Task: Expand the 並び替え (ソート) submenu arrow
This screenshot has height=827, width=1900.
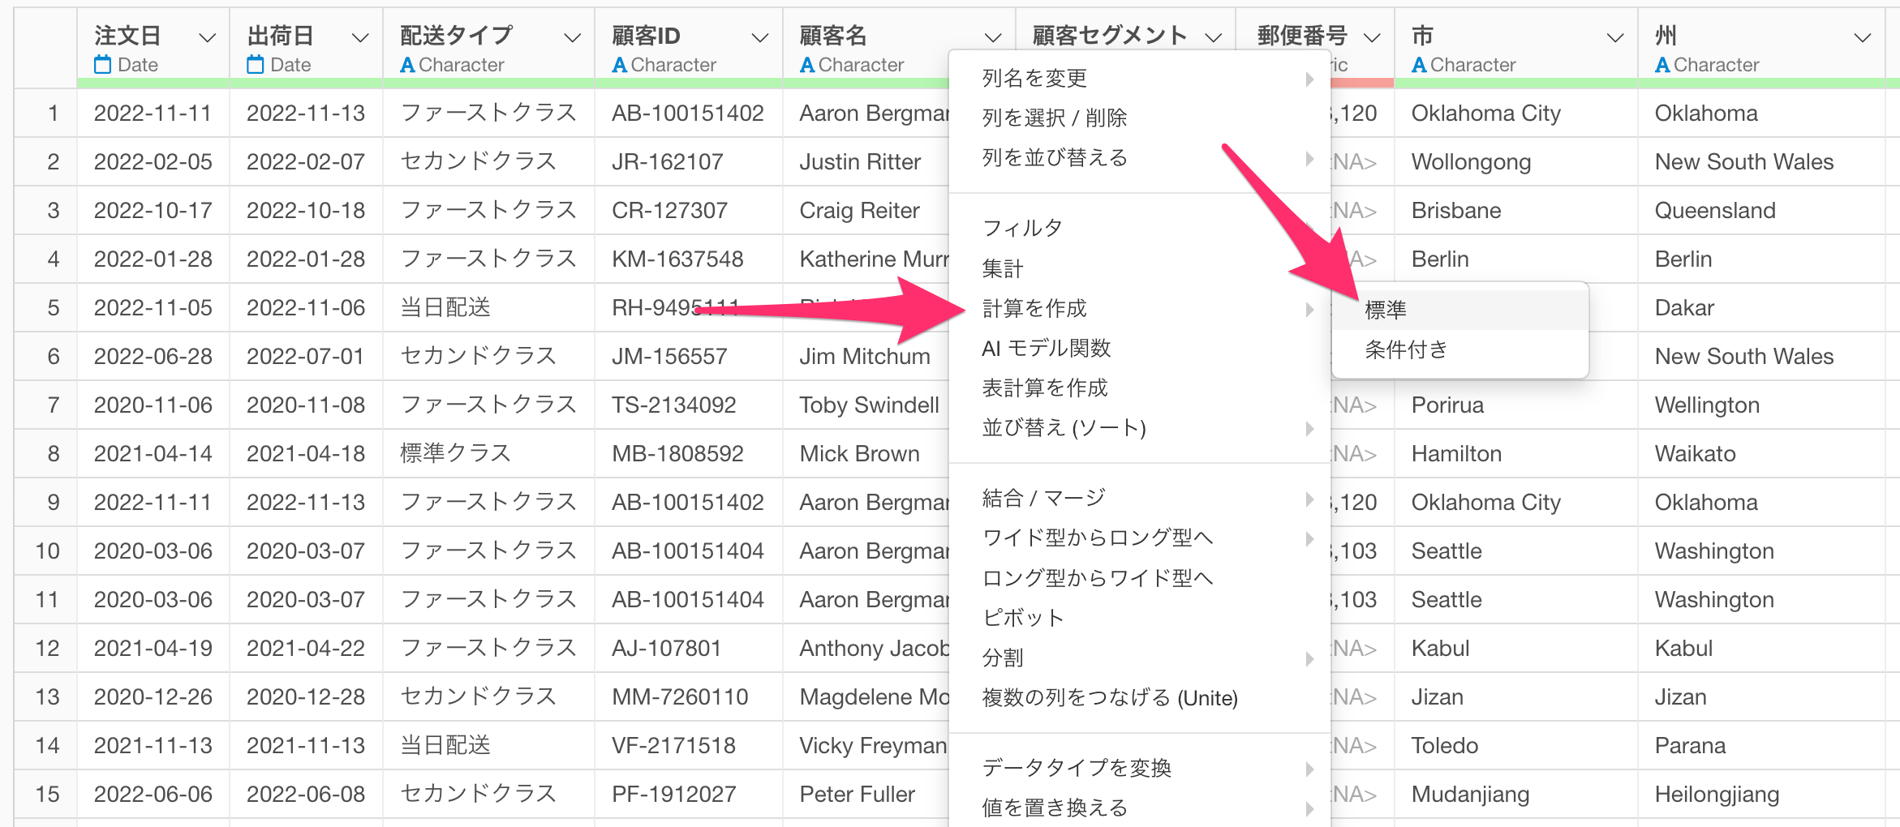Action: (x=1309, y=428)
